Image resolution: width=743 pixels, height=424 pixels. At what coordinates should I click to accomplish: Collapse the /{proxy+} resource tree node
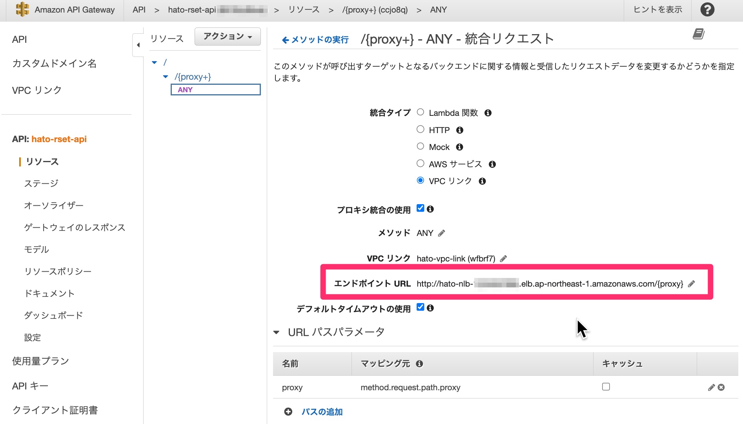[166, 77]
